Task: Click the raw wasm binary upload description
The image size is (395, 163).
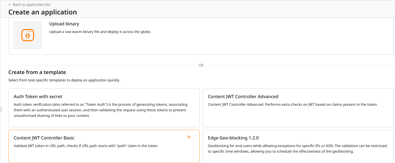Action: pos(100,32)
